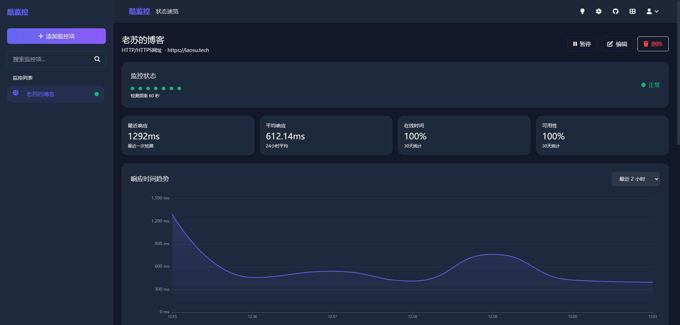This screenshot has height=325, width=680.
Task: Click the 酷监控 logo in the sidebar
Action: click(18, 12)
